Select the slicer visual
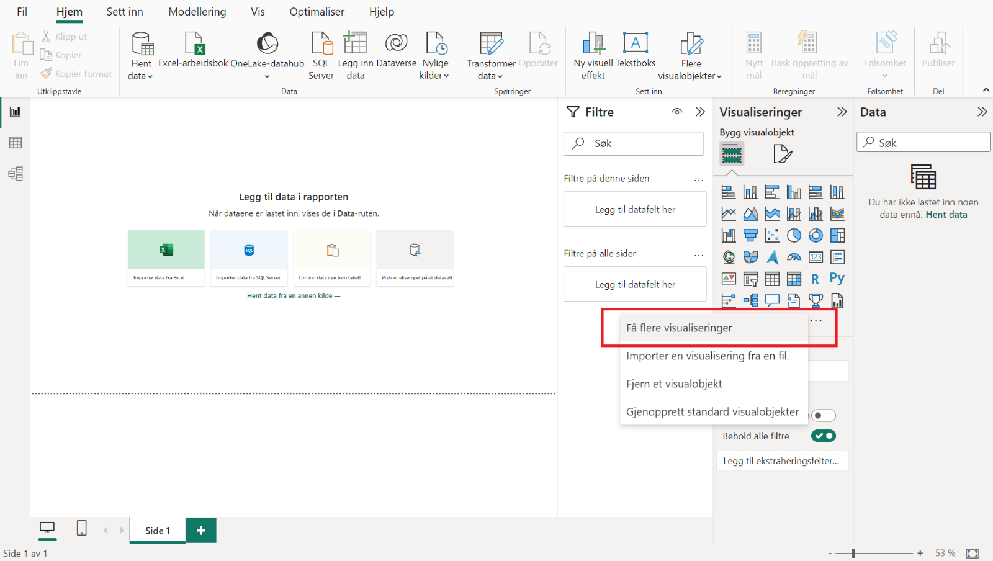 point(750,279)
